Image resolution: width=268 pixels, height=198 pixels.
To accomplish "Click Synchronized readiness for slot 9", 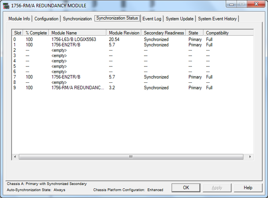I will 156,88.
